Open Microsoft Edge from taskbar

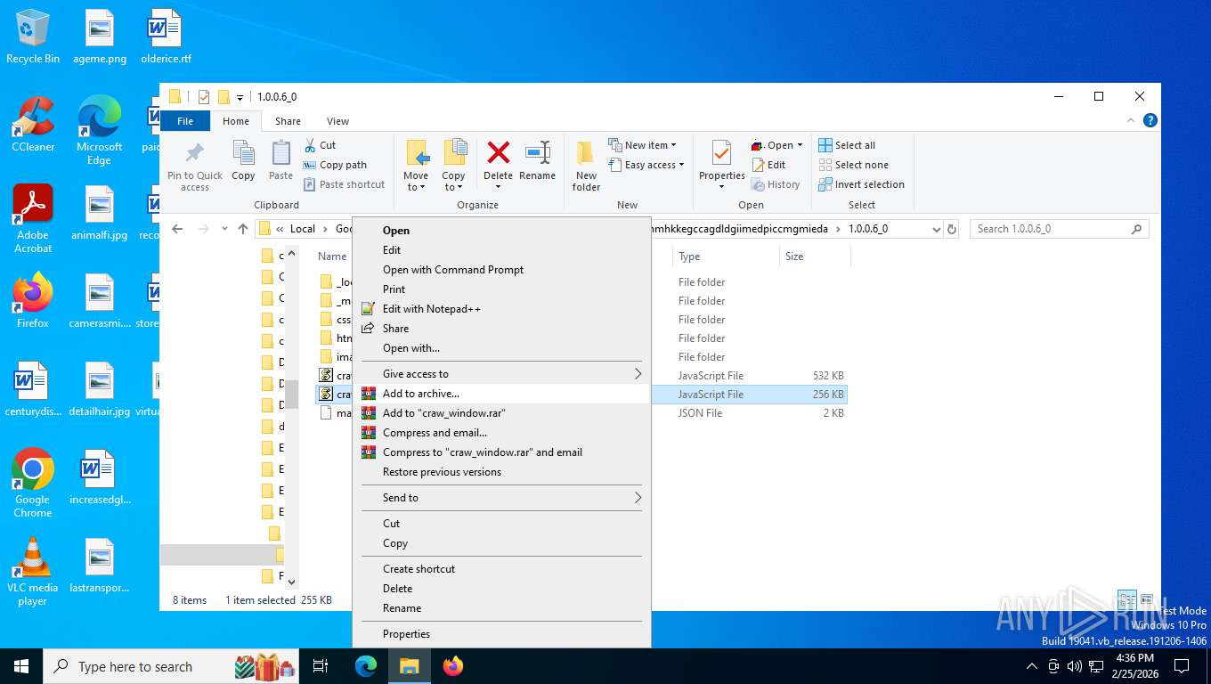(x=366, y=666)
